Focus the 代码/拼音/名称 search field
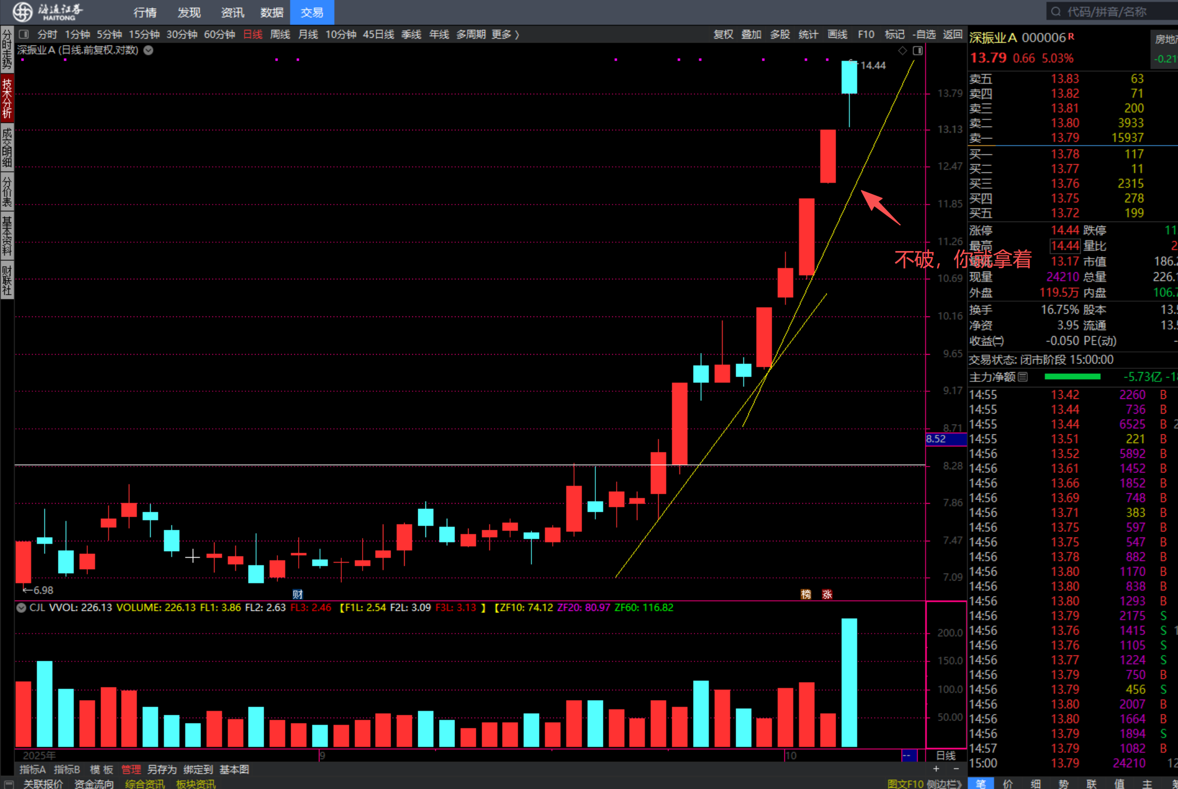 pos(1114,11)
